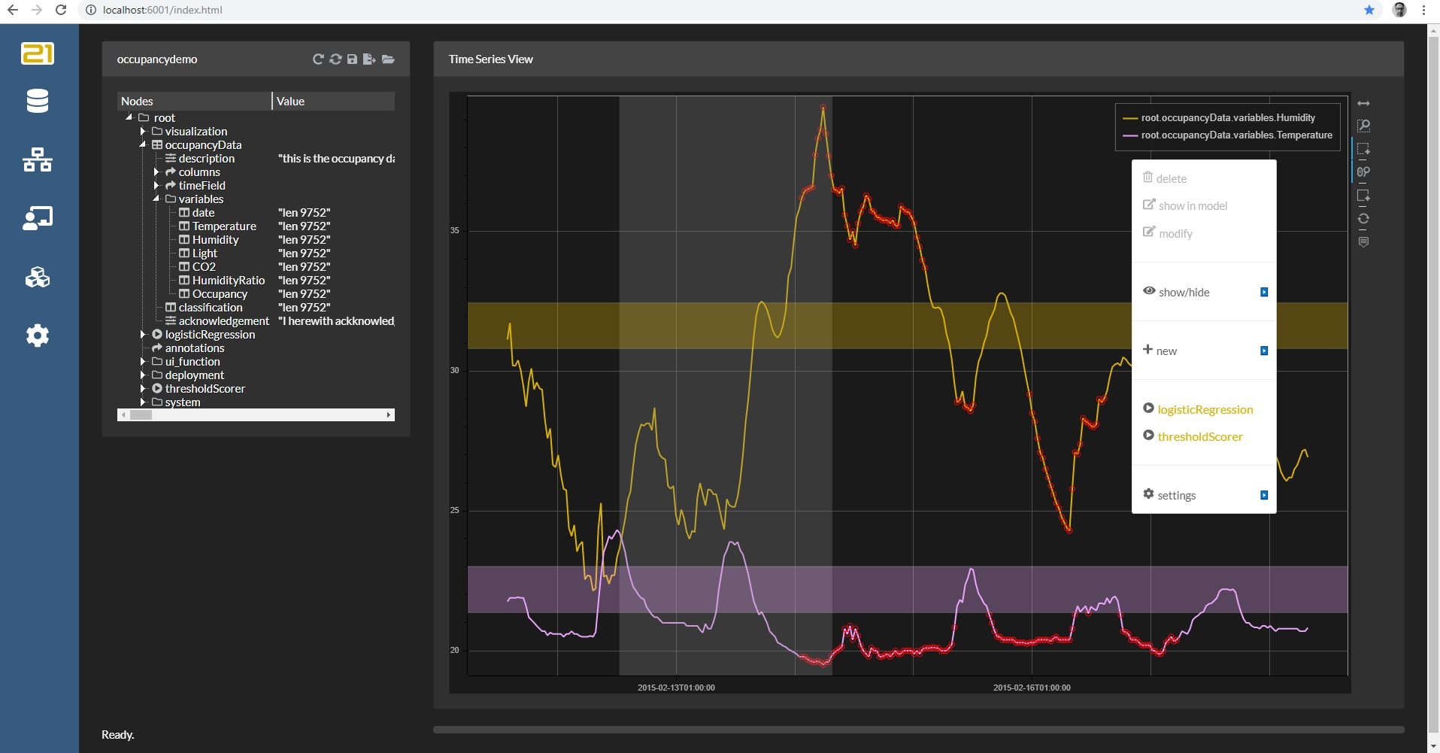The height and width of the screenshot is (753, 1440).
Task: Click the tree scrollbar right arrow
Action: [x=389, y=414]
